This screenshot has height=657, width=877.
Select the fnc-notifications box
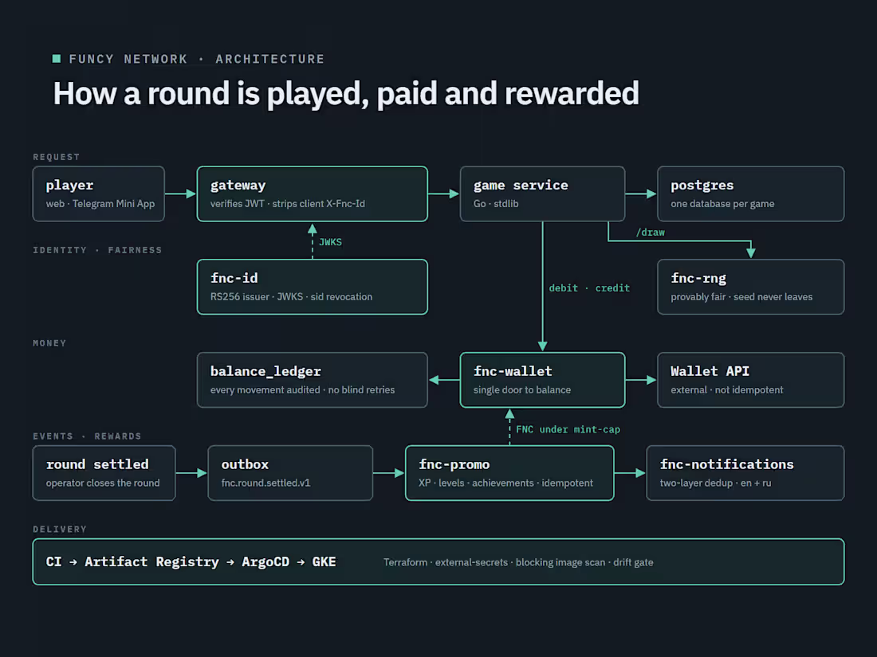click(745, 473)
